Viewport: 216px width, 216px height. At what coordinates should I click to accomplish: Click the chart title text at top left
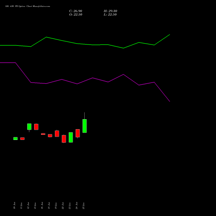pyautogui.click(x=28, y=6)
